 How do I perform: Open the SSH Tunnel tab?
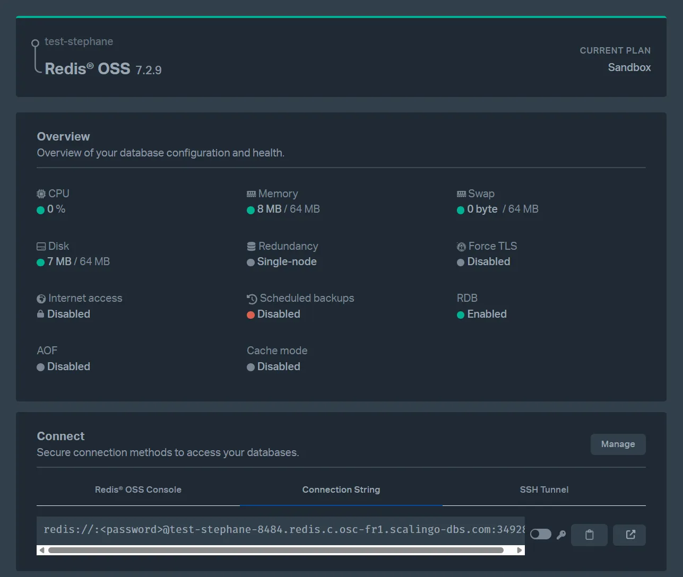pyautogui.click(x=544, y=489)
